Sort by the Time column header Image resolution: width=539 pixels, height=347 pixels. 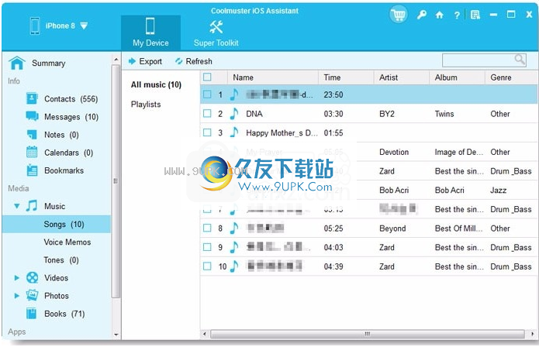pos(346,77)
